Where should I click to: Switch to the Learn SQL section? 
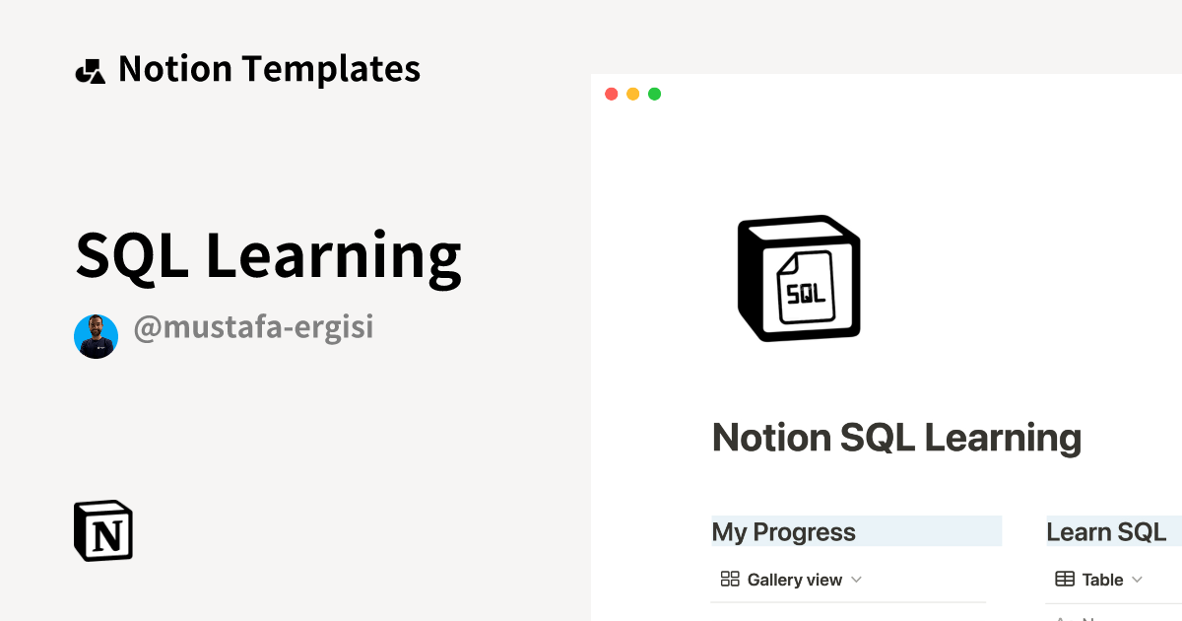pos(1106,531)
